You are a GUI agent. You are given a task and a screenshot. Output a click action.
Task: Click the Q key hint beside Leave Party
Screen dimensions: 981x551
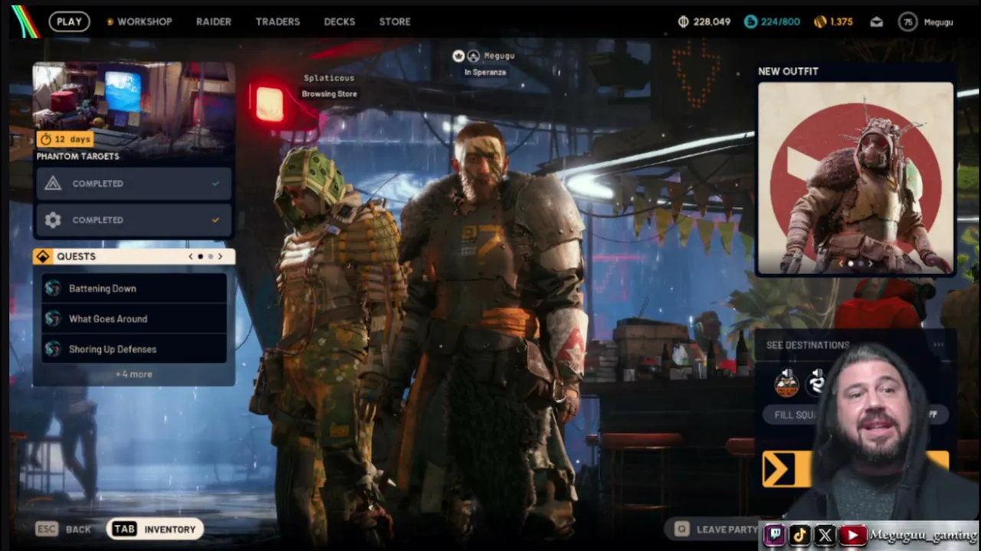(681, 529)
